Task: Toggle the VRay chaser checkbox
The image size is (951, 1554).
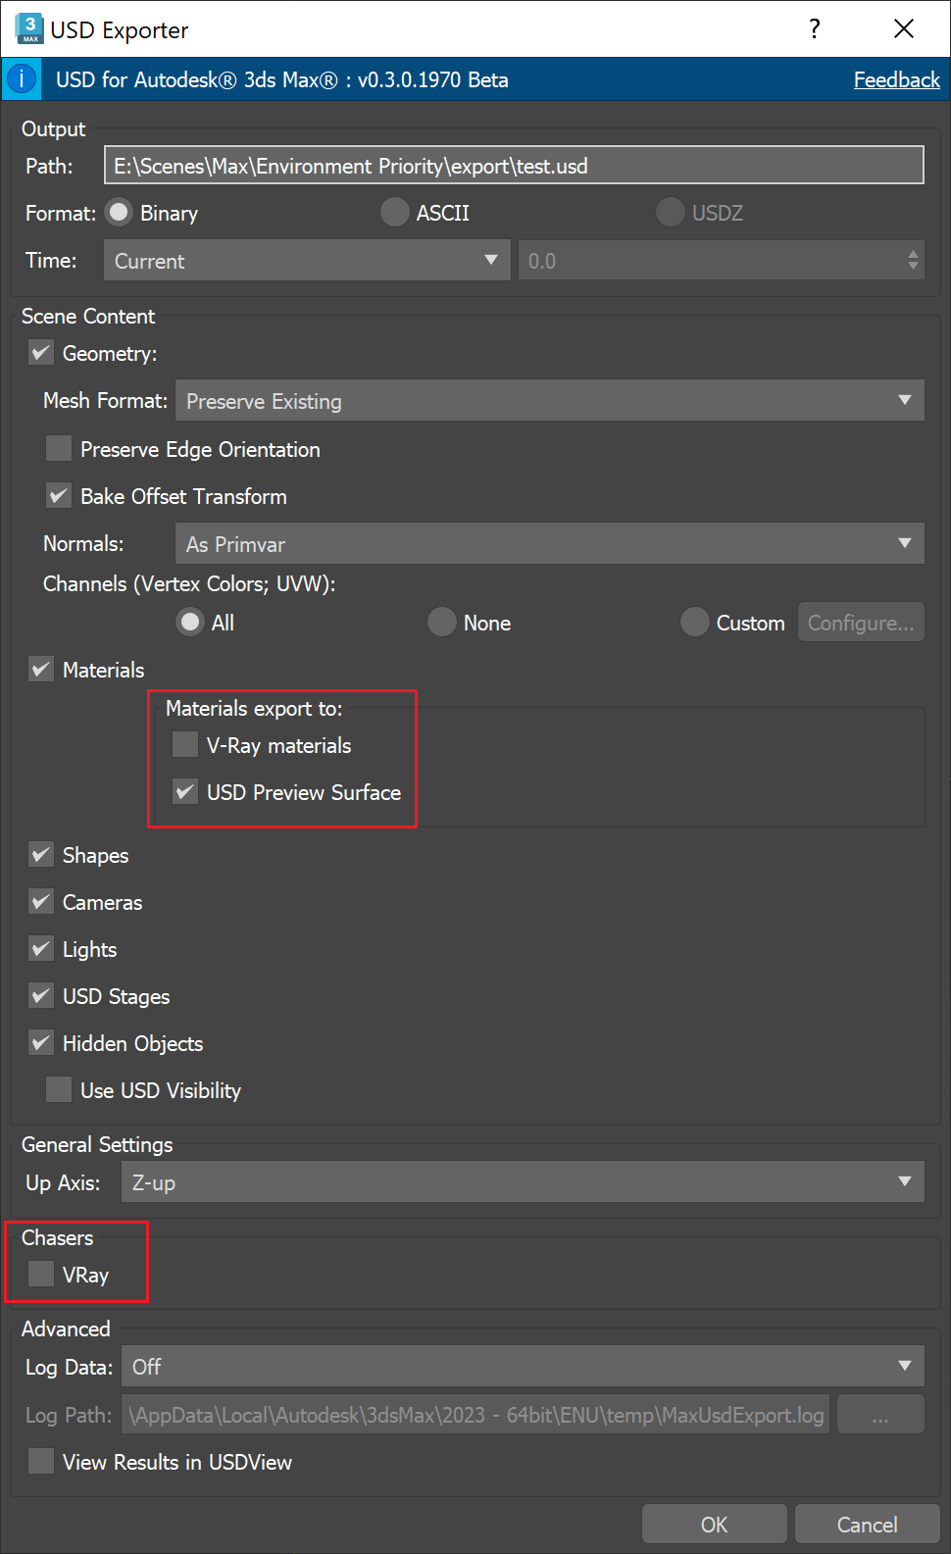Action: click(41, 1275)
